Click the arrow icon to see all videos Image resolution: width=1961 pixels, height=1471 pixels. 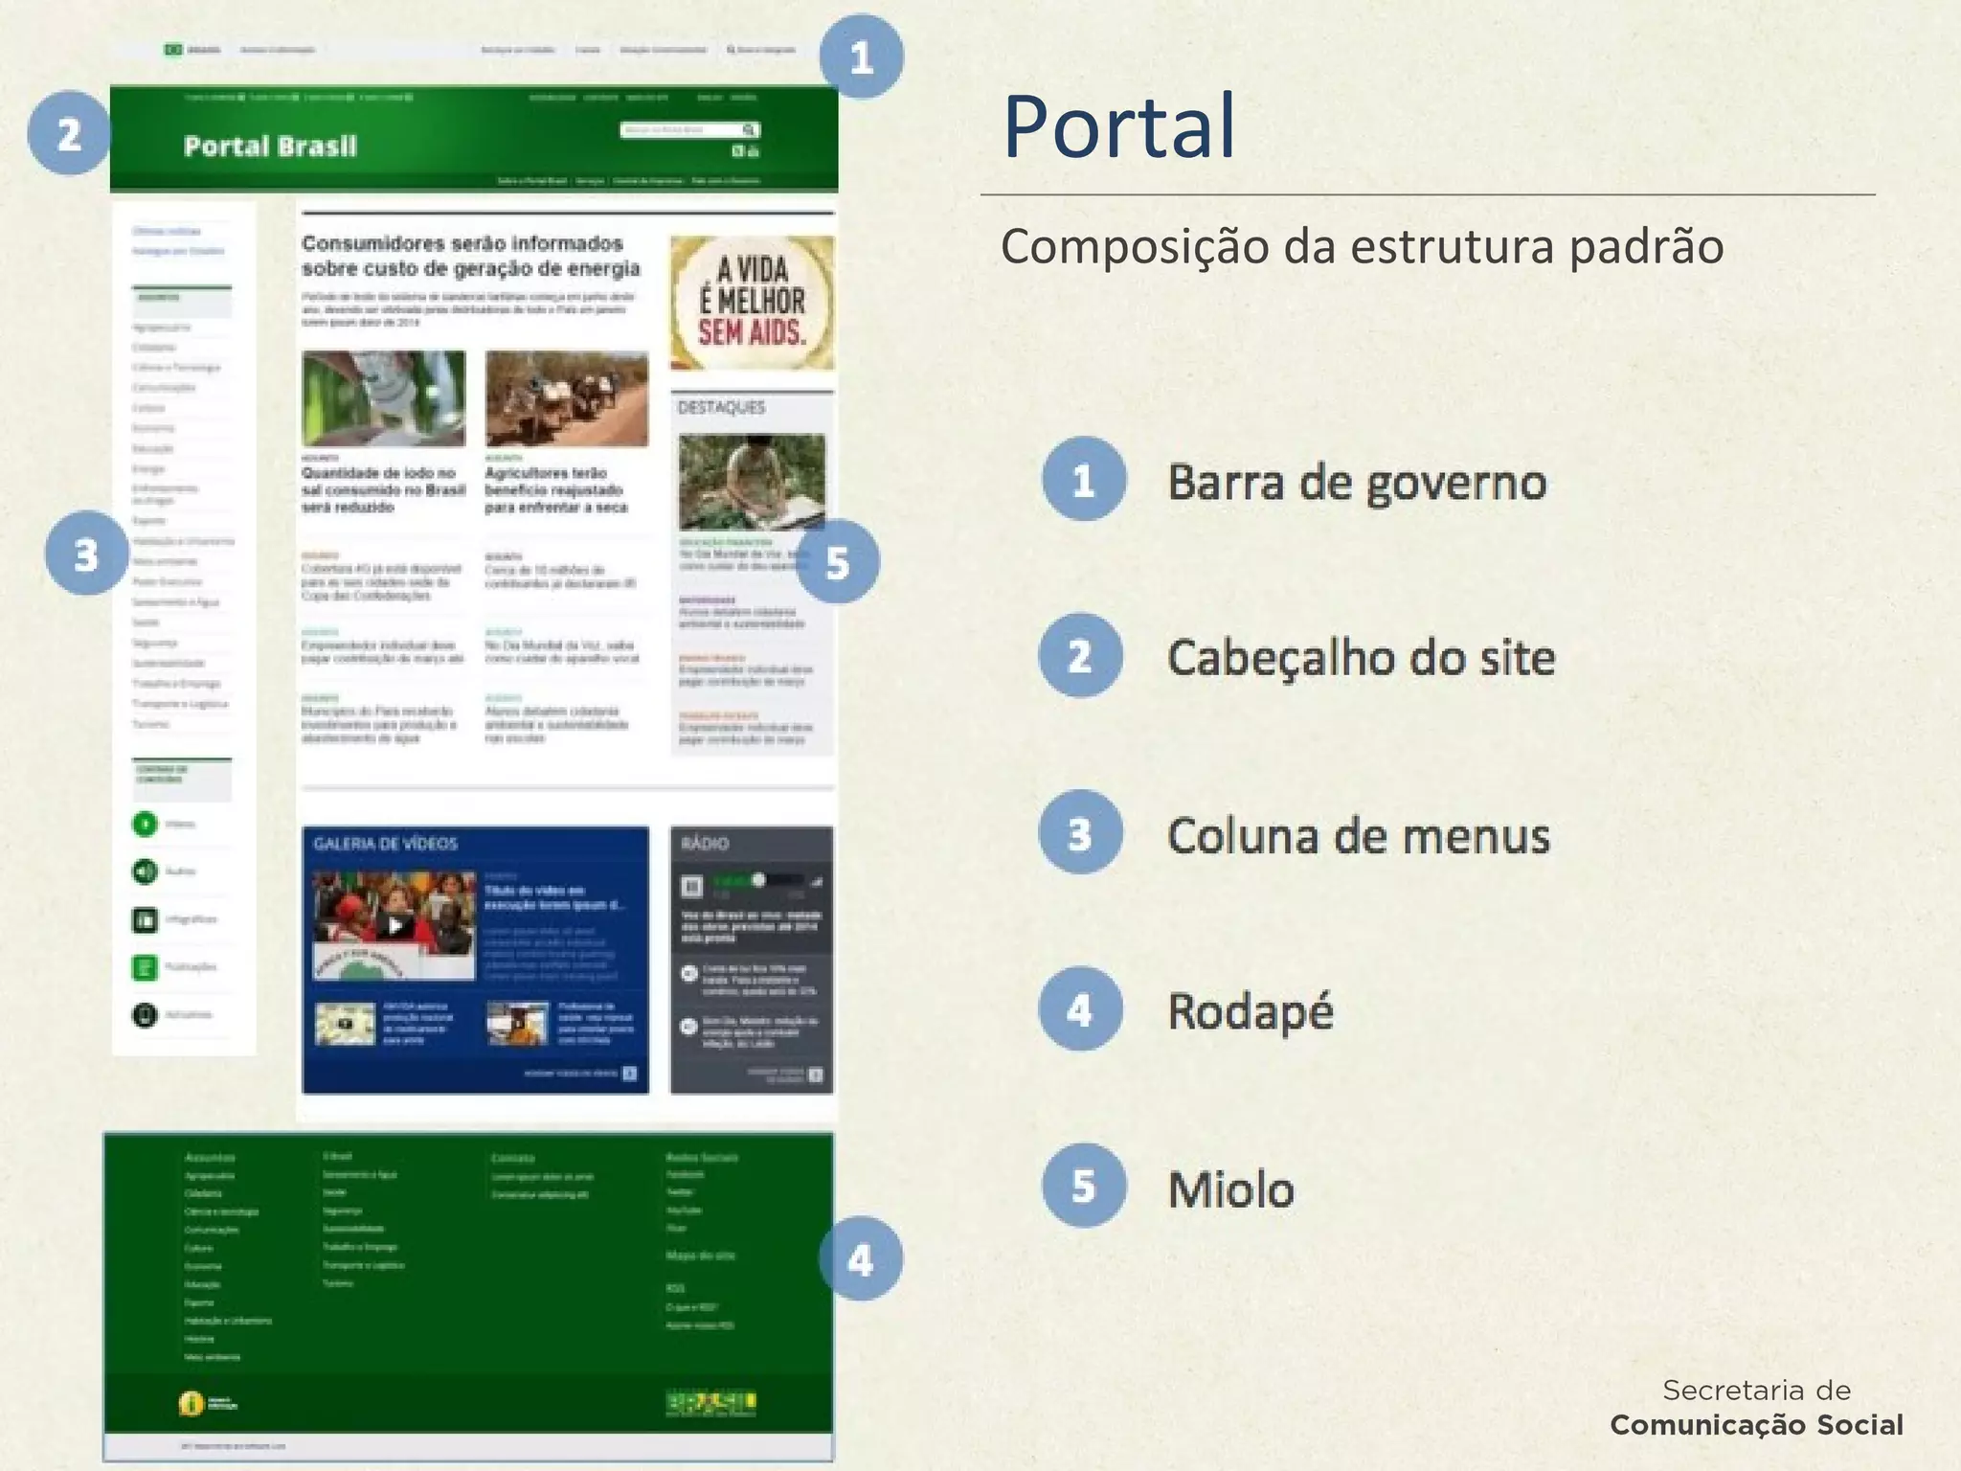point(629,1074)
